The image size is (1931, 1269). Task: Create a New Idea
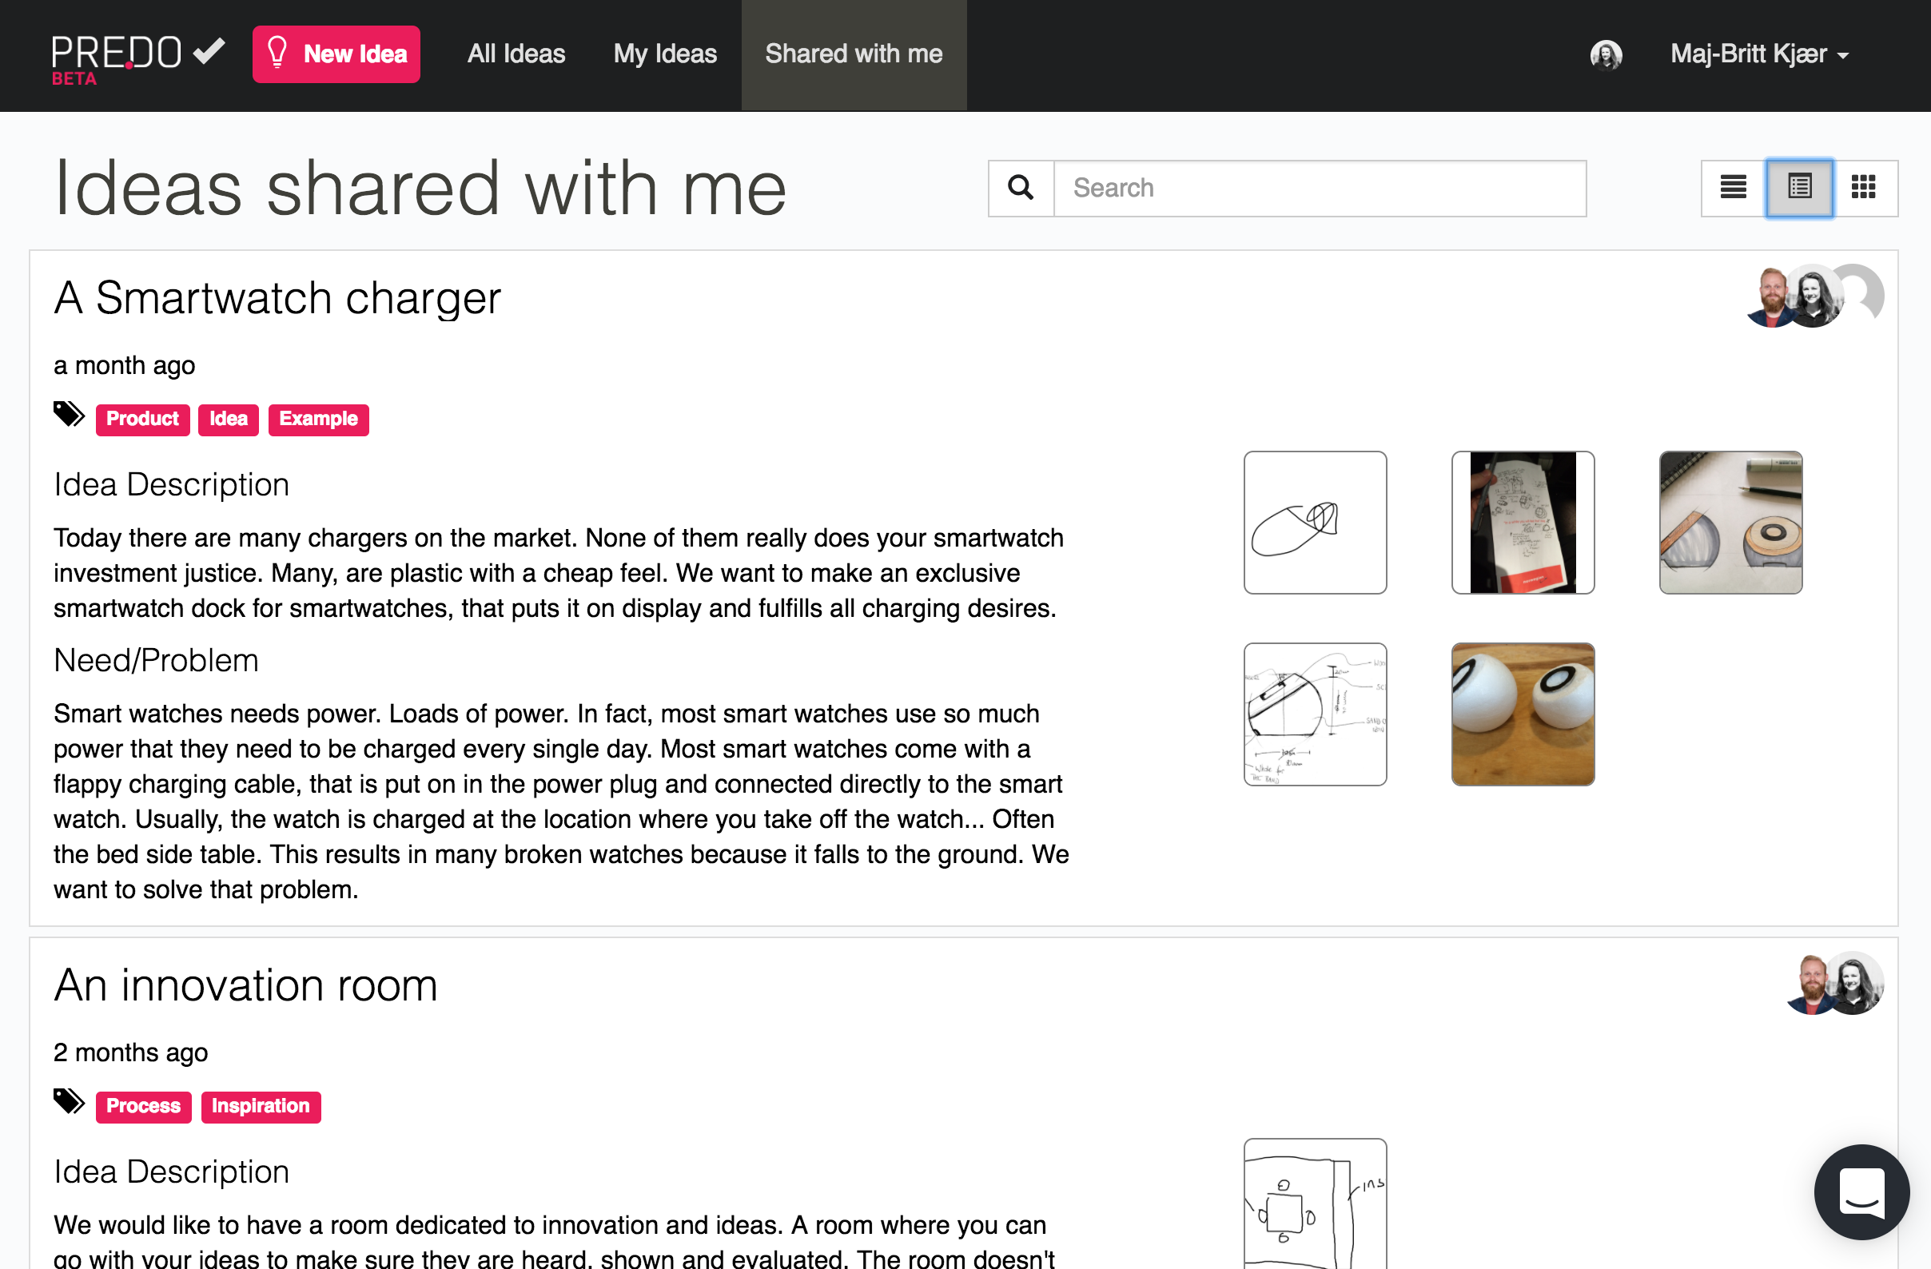point(336,54)
